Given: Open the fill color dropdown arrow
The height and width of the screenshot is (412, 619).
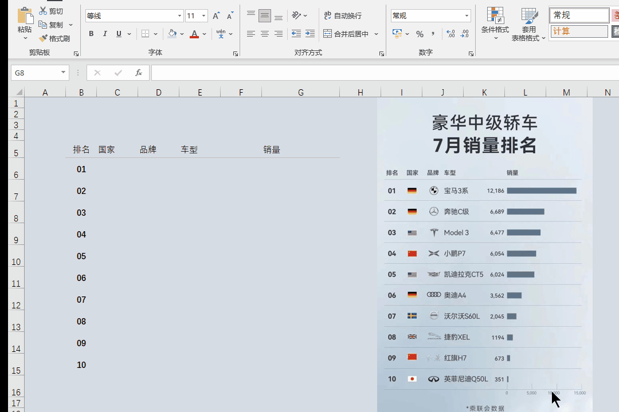Looking at the screenshot, I should tap(182, 34).
